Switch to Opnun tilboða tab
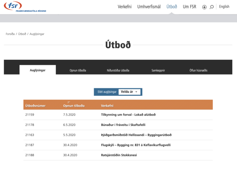The image size is (237, 169). pos(78,70)
